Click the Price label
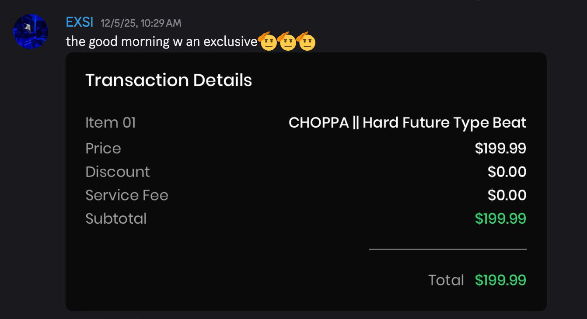This screenshot has height=319, width=587. (x=103, y=149)
